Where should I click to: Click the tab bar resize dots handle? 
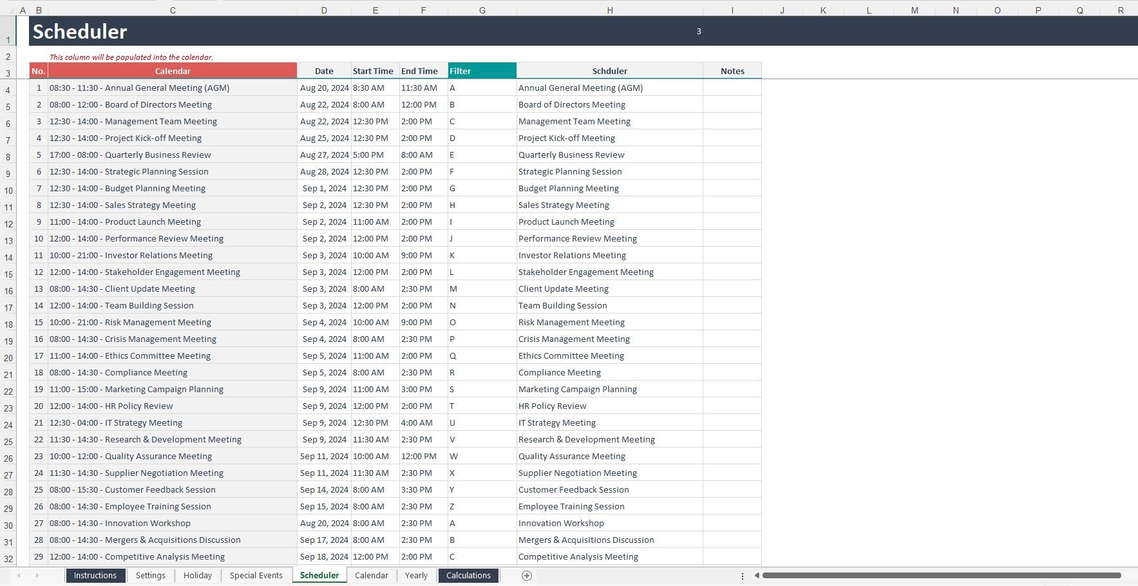[742, 576]
